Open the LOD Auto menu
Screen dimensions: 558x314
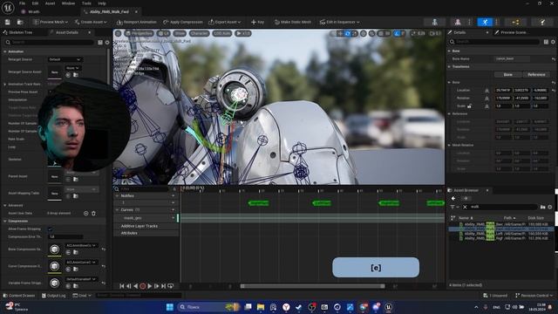click(222, 33)
